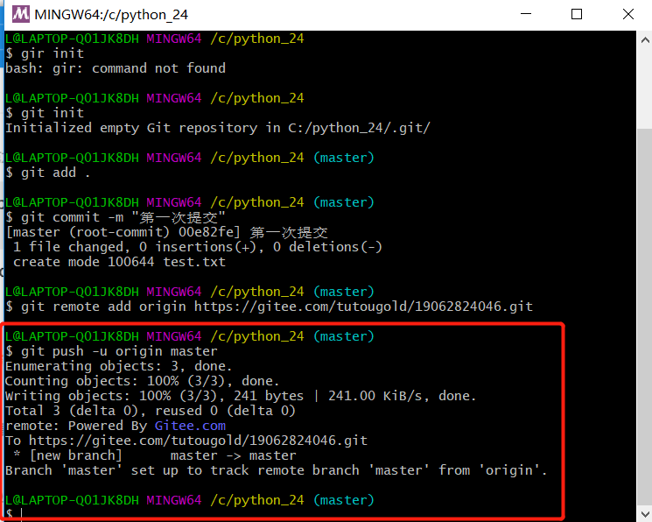Click '[master (root-commit) 00e82fe]' output line
Screen dimensions: 652x522
point(167,232)
